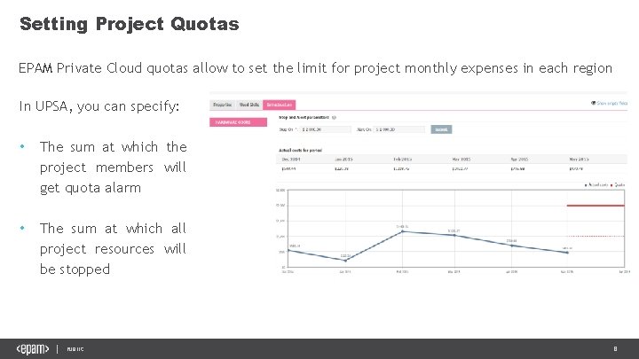Click the Apr 2015 chart data point
Screen dimensions: 639x359
click(512, 246)
